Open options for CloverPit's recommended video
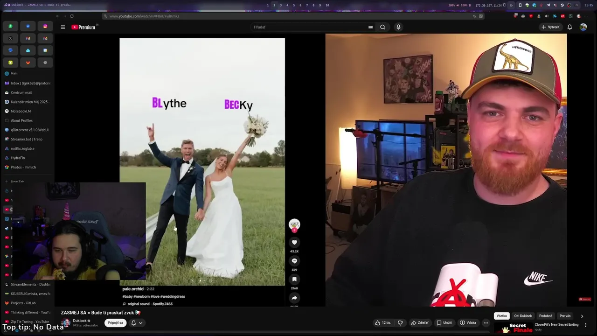The image size is (597, 336). tap(586, 325)
